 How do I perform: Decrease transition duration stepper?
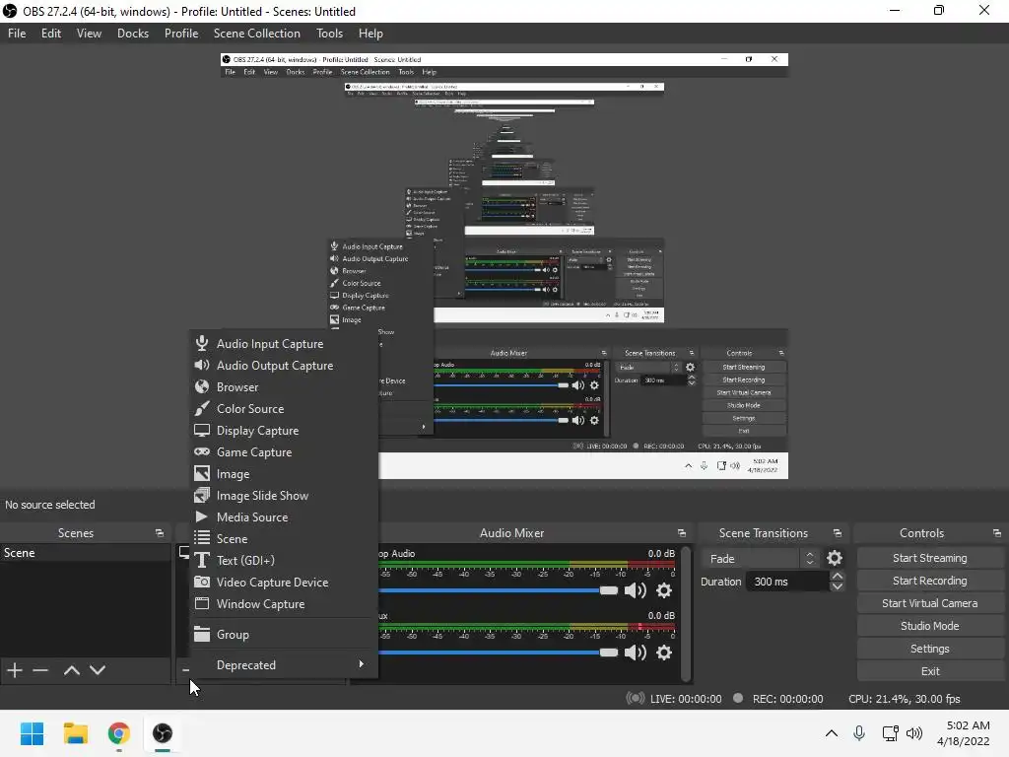click(x=838, y=586)
